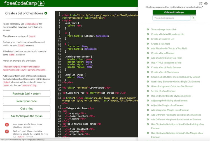Screen dimensions: 210x141
Task: Select Add a Submit Button to a Form
Action: [166, 58]
